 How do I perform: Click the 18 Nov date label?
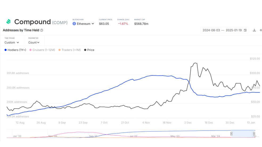click(167, 123)
